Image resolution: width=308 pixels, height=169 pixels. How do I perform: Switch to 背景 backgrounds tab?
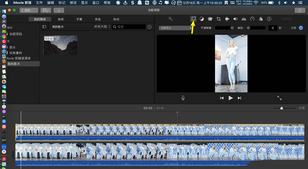click(98, 19)
